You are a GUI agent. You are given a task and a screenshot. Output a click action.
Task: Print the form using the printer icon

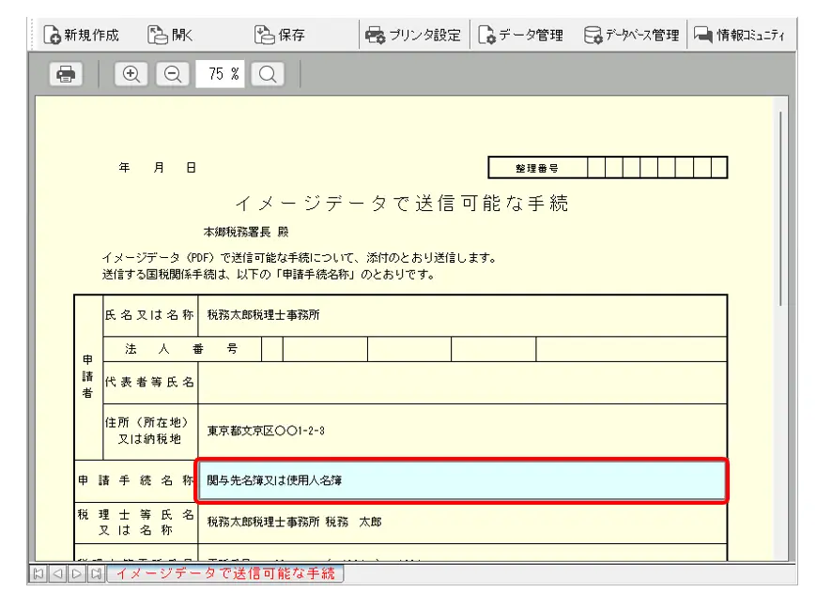[66, 74]
